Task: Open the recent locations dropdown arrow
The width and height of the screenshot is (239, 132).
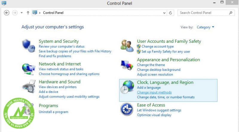Action: (x=22, y=13)
